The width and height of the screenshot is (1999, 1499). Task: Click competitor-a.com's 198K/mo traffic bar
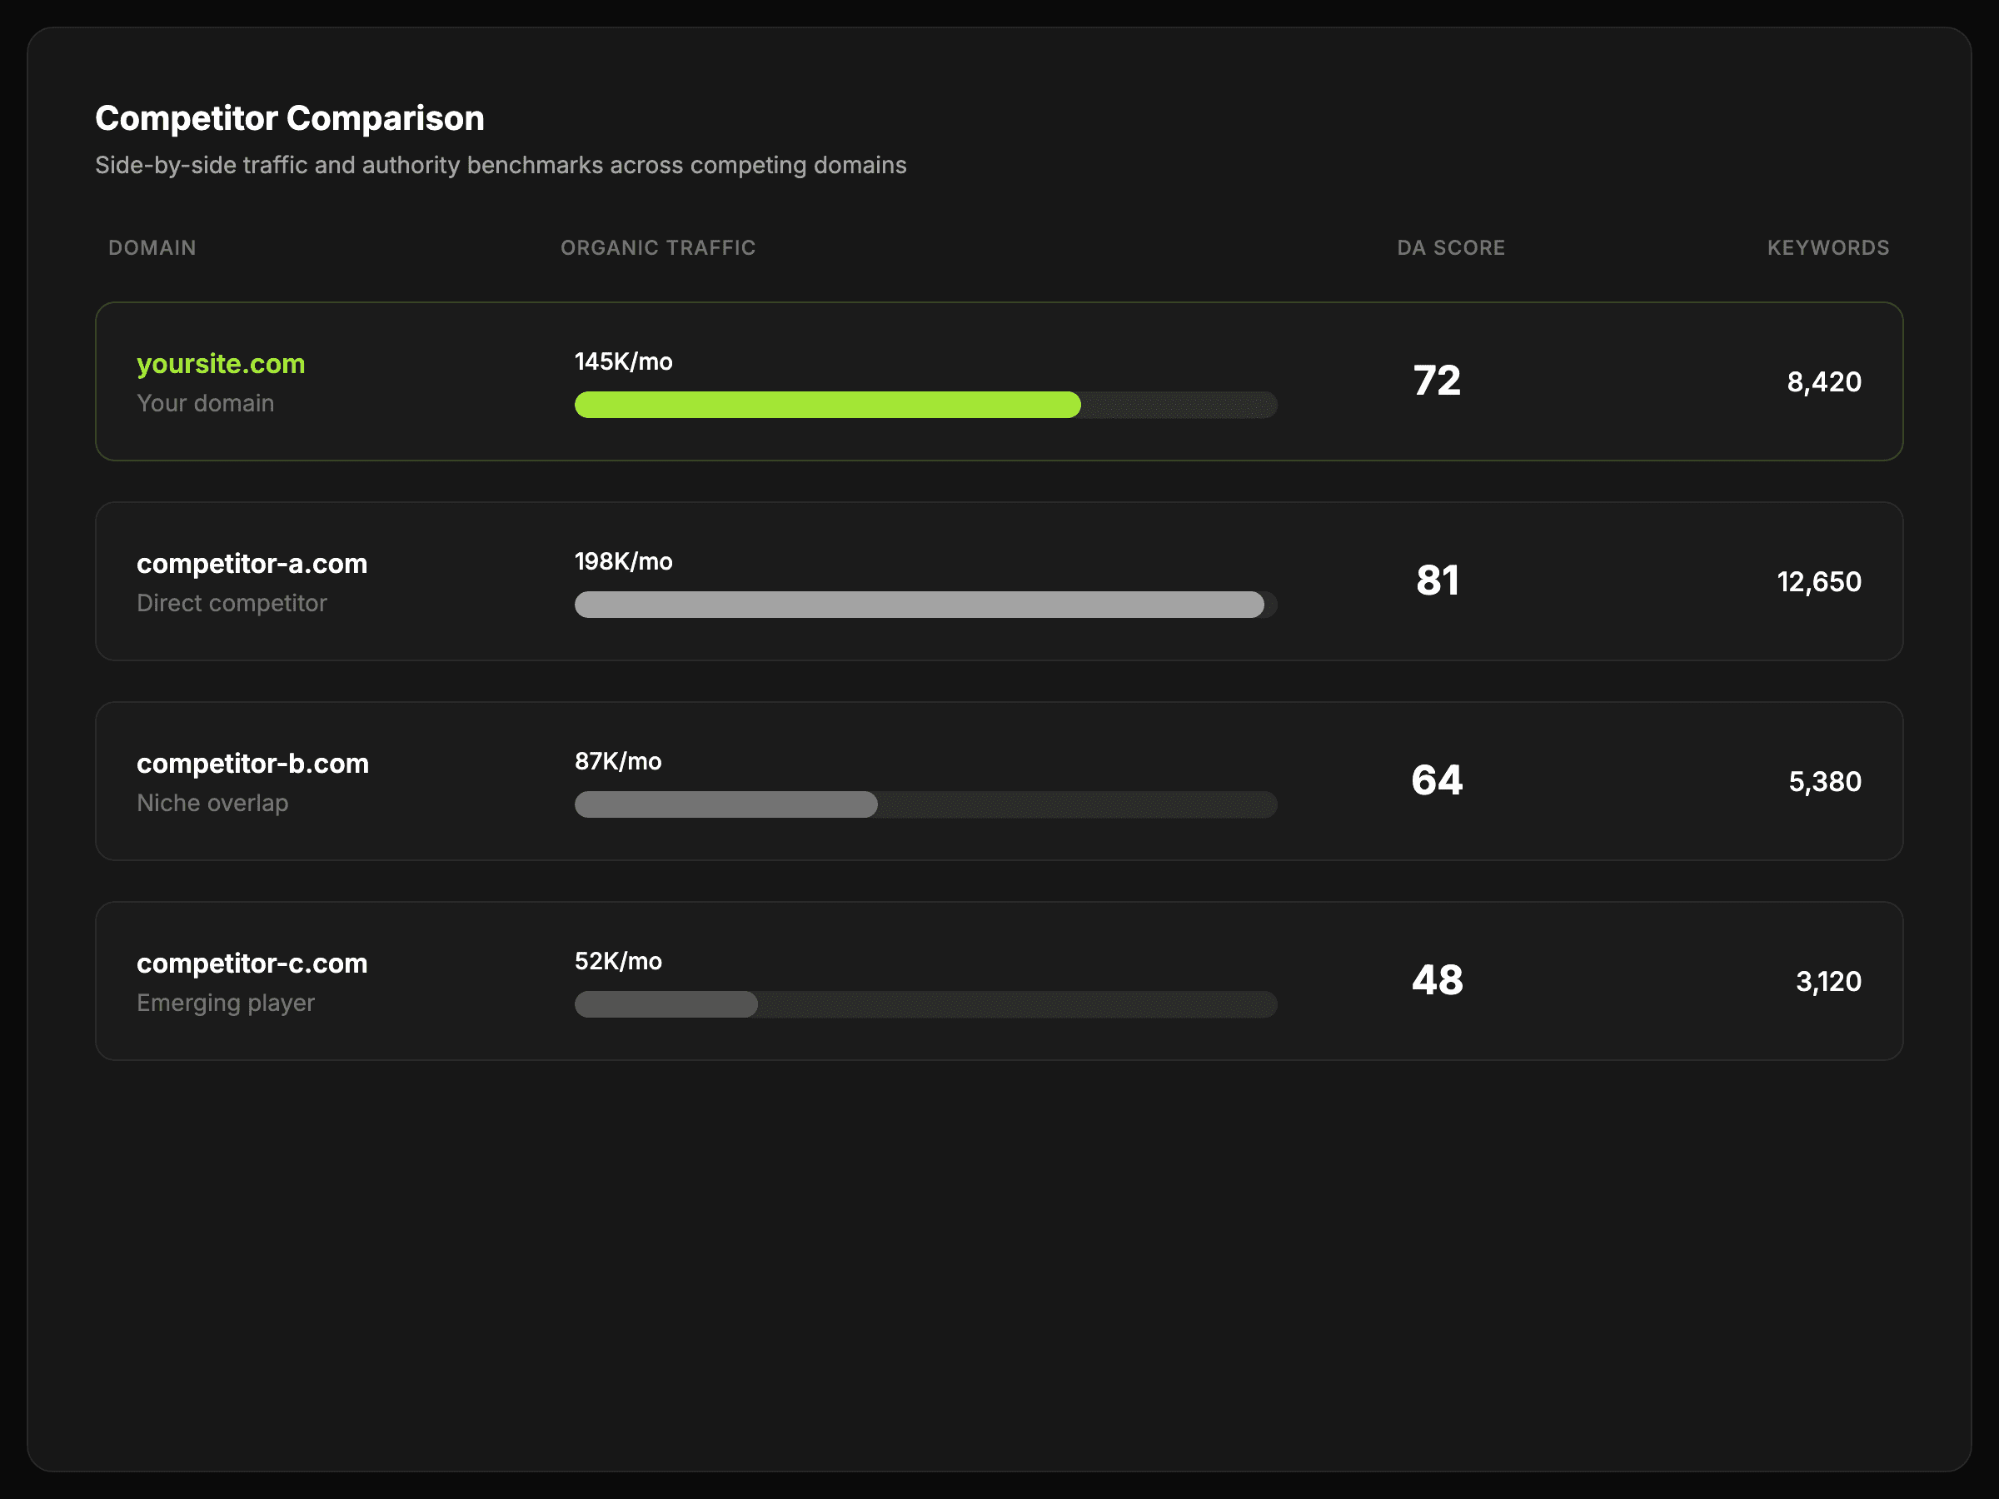click(x=918, y=605)
